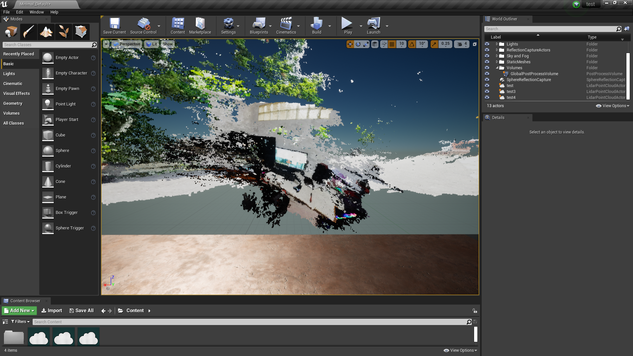633x356 pixels.
Task: Hide the test3 actor with eye icon
Action: click(x=487, y=91)
